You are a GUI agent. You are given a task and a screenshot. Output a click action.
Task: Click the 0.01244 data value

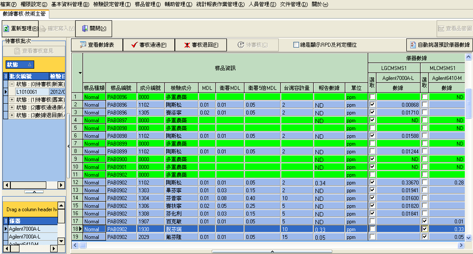[x=398, y=151]
